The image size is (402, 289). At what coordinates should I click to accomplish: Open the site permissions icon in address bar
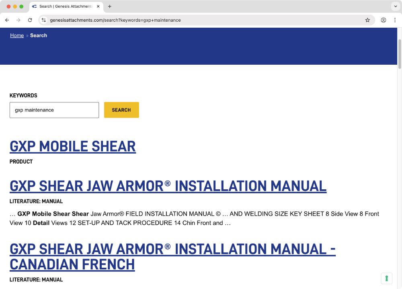[x=43, y=20]
